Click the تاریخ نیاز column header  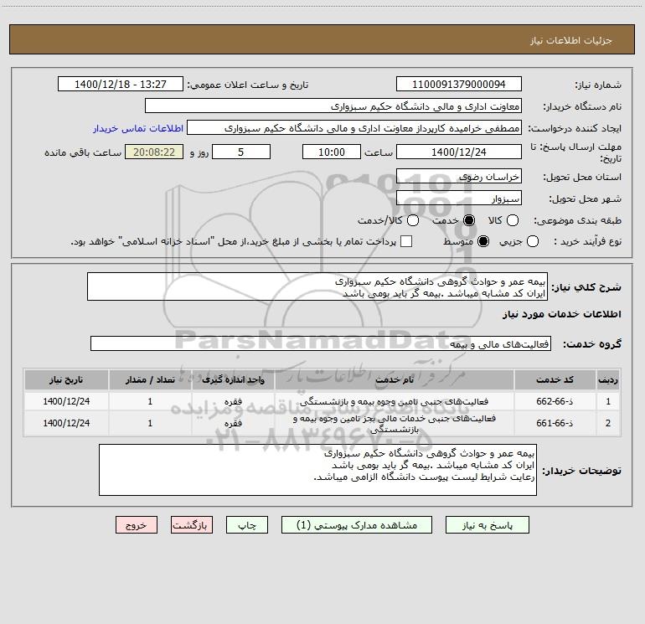66,379
